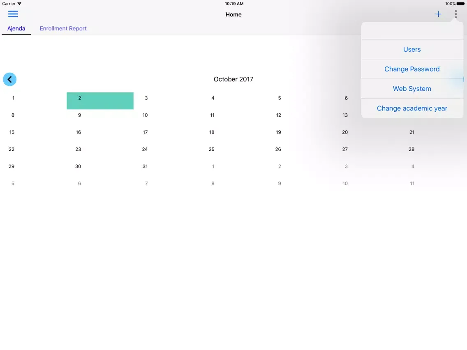
Task: Select October 25 date cell
Action: click(x=211, y=150)
